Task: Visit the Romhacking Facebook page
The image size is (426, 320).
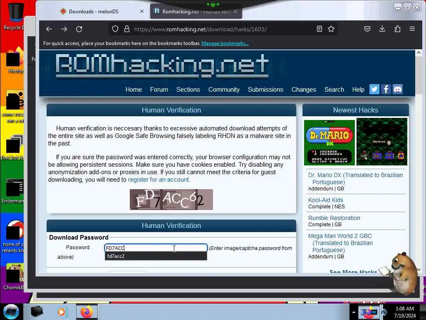Action: click(x=386, y=89)
